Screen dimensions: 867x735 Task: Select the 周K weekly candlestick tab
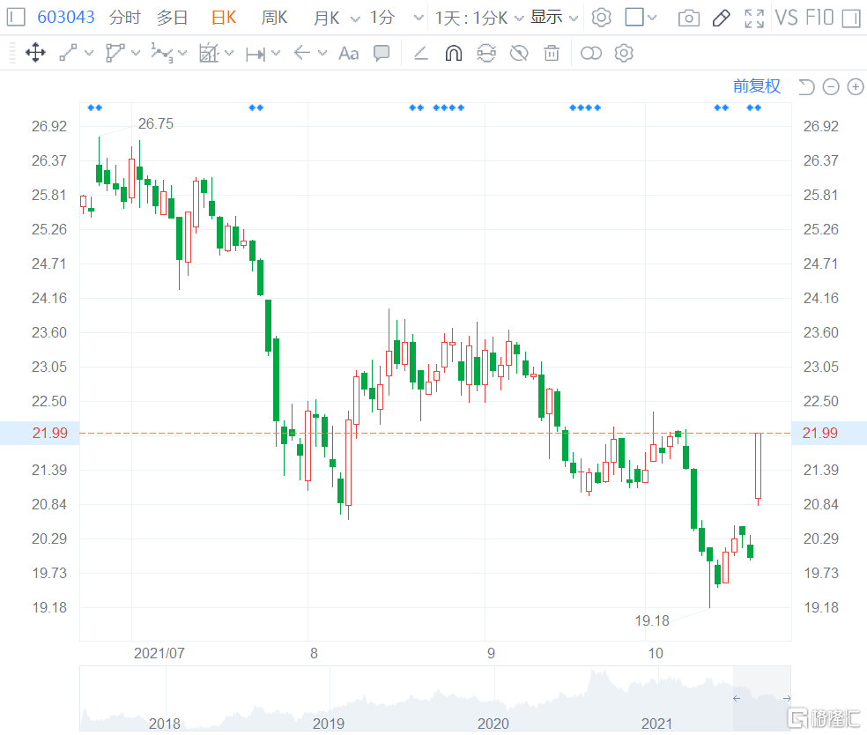274,18
